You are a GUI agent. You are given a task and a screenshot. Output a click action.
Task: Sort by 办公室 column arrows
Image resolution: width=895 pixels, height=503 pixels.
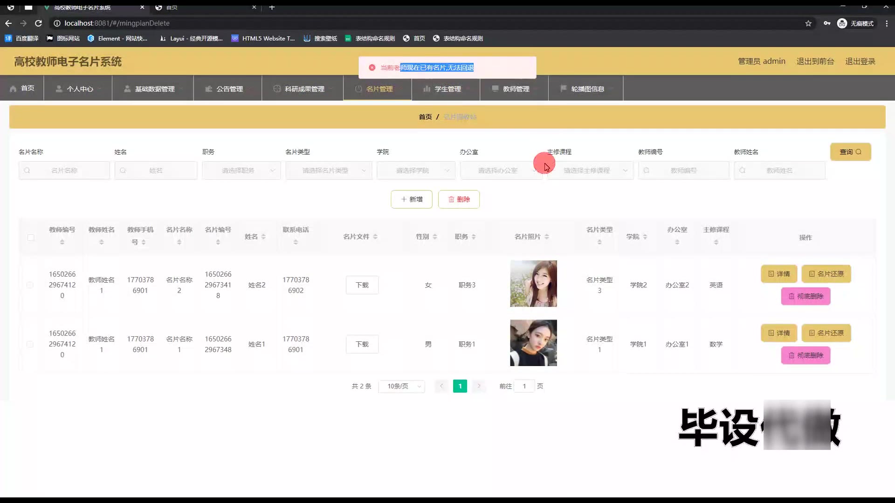pos(677,242)
